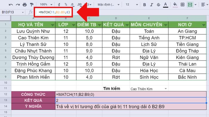Select cell Lưu Quỳnh Như

click(33, 31)
